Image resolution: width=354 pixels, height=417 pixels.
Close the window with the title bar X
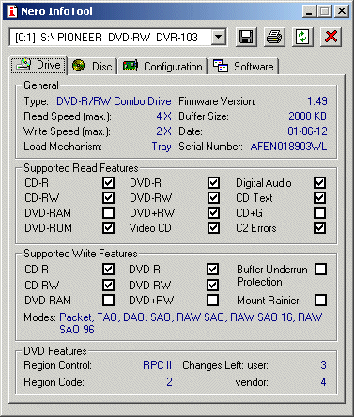click(x=342, y=11)
